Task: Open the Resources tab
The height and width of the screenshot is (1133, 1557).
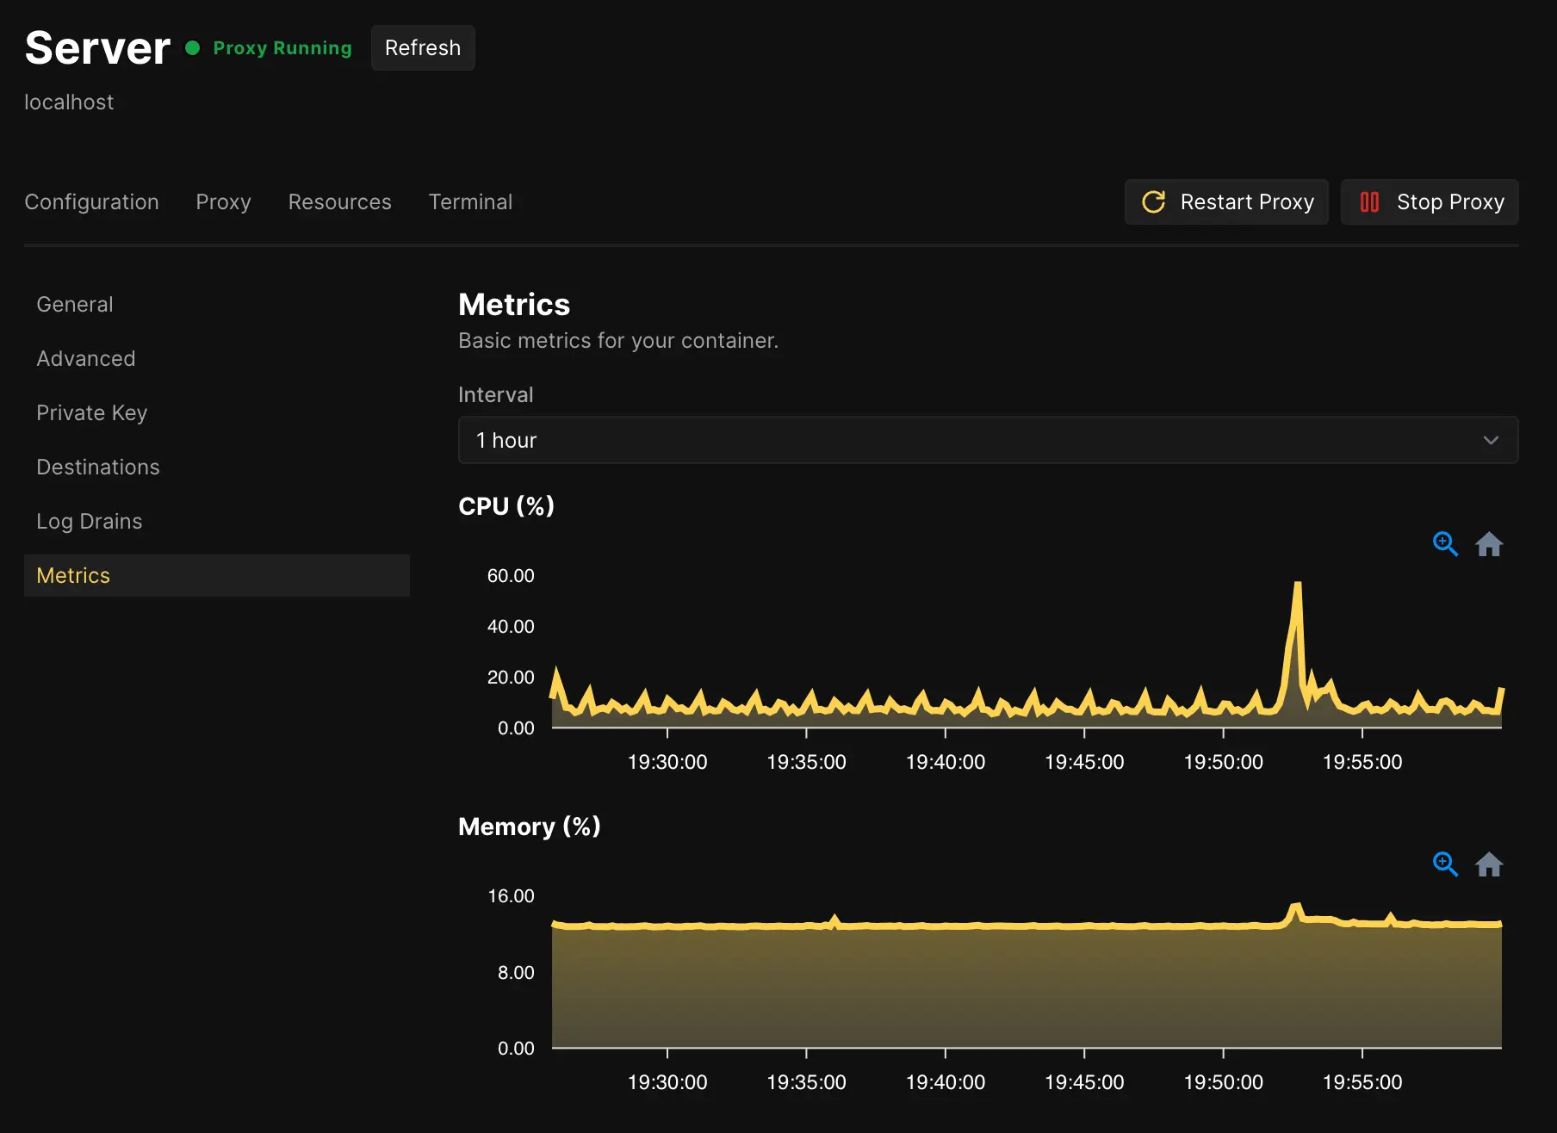Action: (339, 201)
